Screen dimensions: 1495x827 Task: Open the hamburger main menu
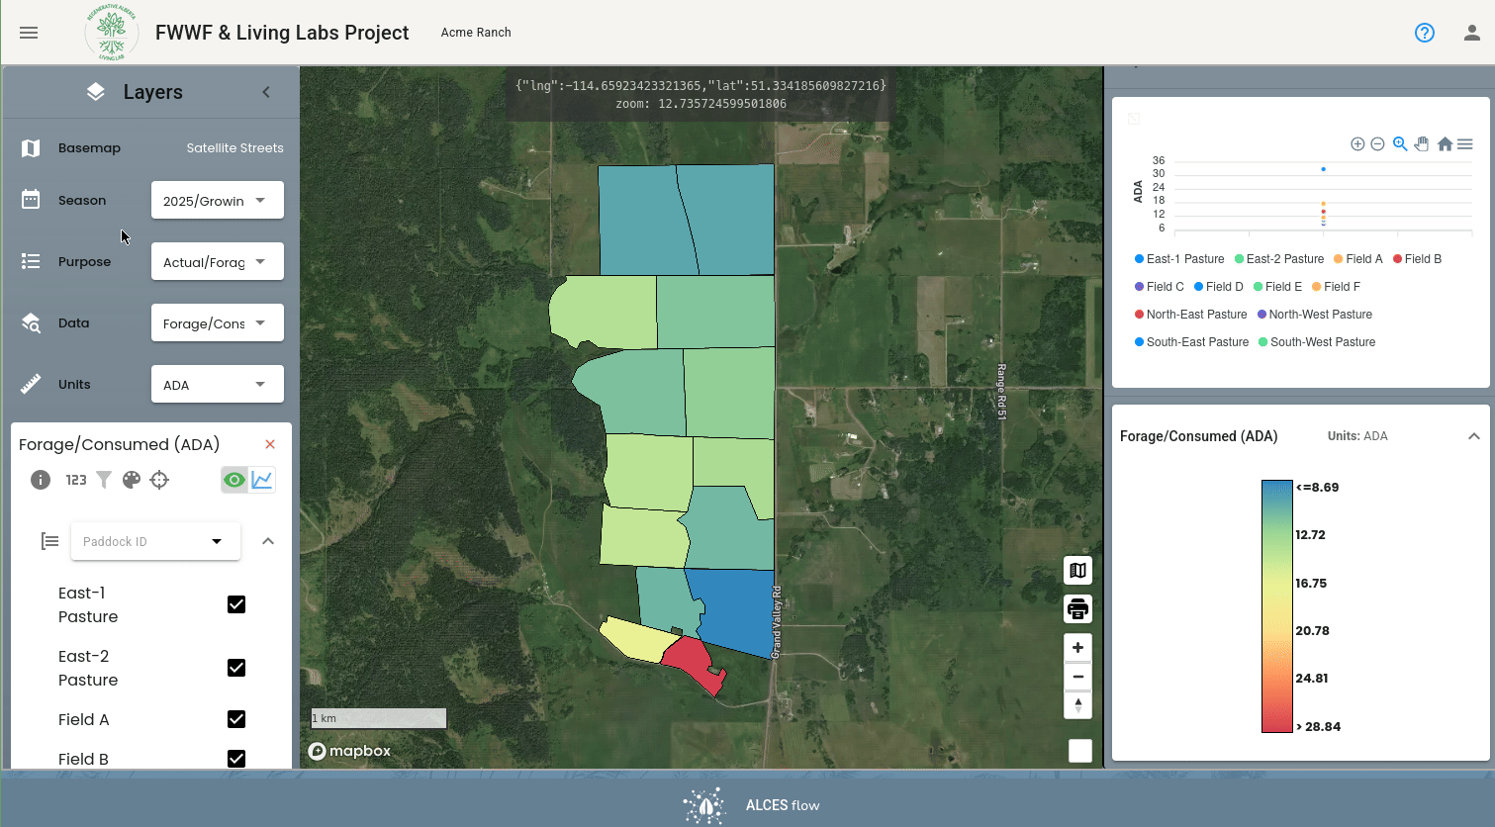[x=29, y=33]
